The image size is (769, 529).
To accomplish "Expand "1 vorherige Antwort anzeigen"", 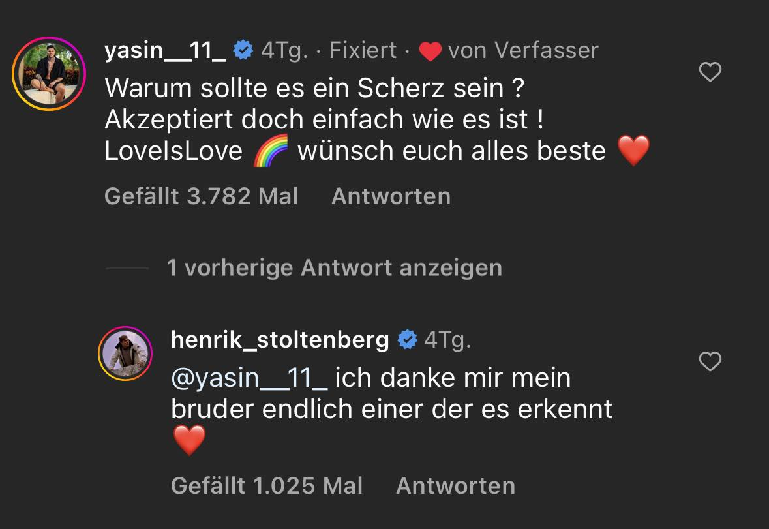I will pyautogui.click(x=334, y=267).
